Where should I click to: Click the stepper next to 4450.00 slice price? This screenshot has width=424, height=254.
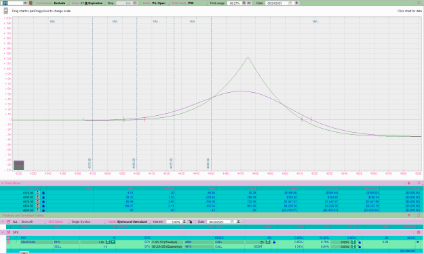point(37,206)
